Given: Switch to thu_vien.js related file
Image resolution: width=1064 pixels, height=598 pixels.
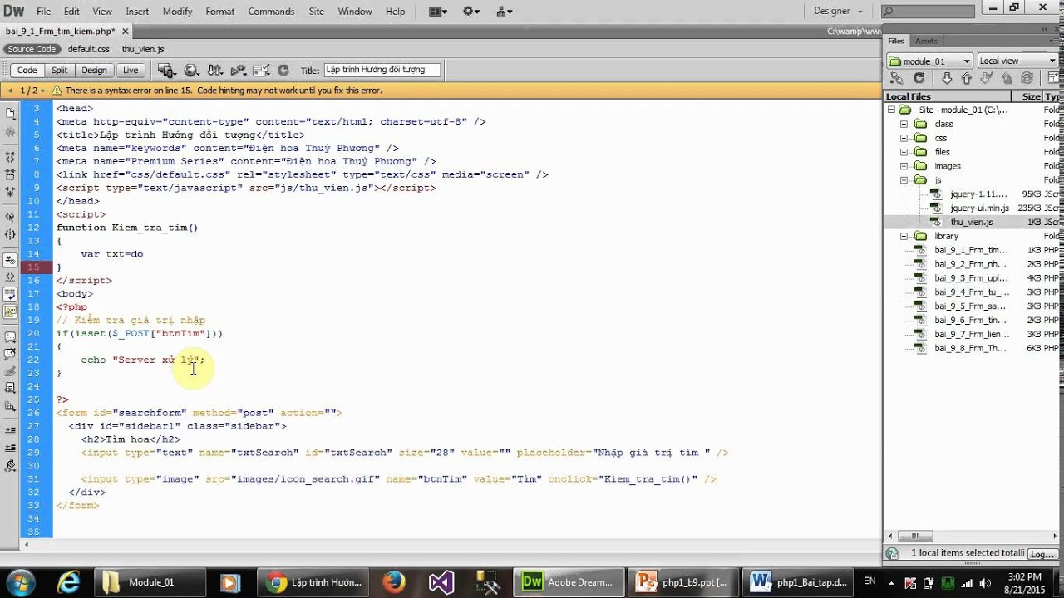Looking at the screenshot, I should [143, 49].
